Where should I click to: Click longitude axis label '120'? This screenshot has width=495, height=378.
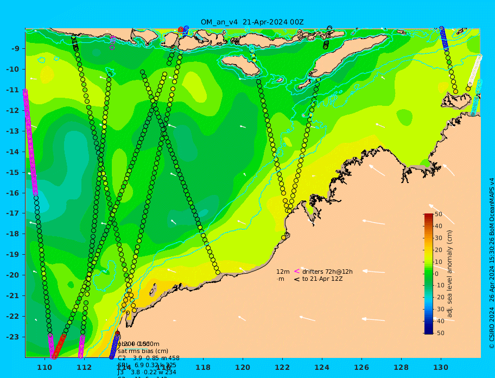click(x=243, y=368)
